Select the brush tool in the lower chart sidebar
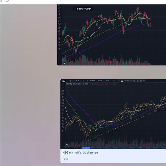Image resolution: width=166 pixels, height=166 pixels. (x=63, y=94)
